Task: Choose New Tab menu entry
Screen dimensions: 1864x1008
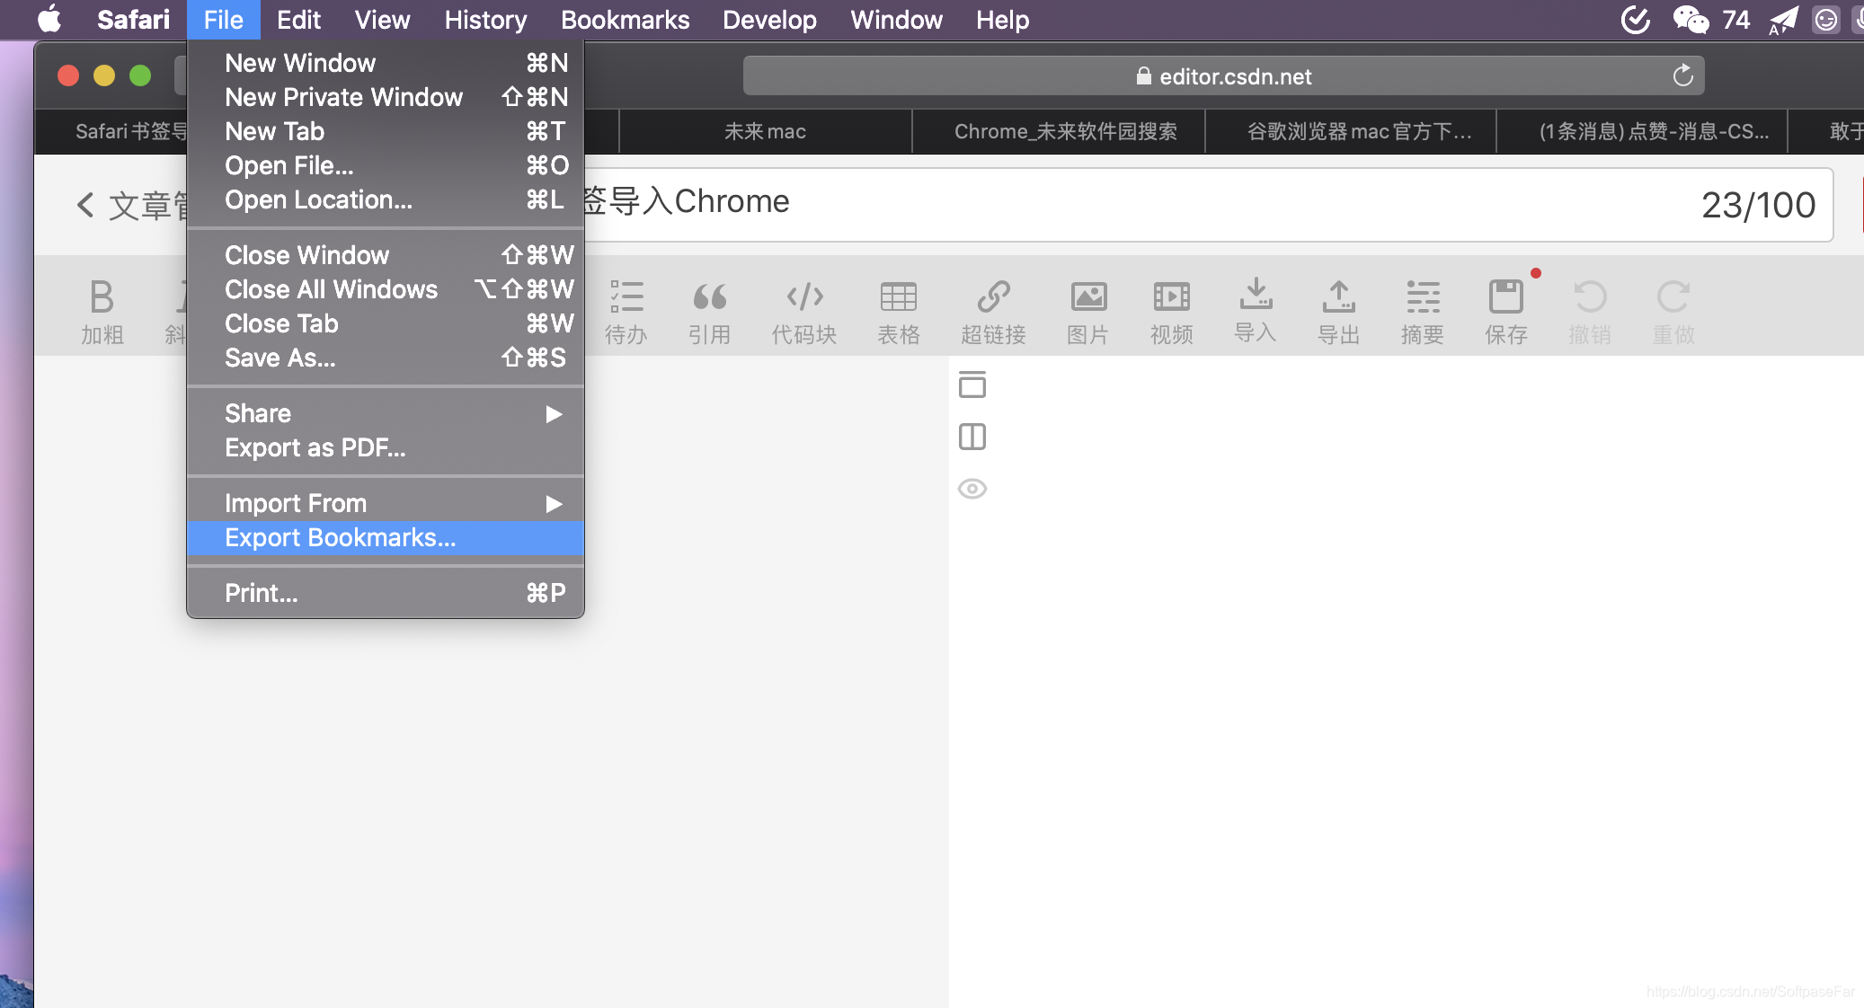Action: [386, 131]
